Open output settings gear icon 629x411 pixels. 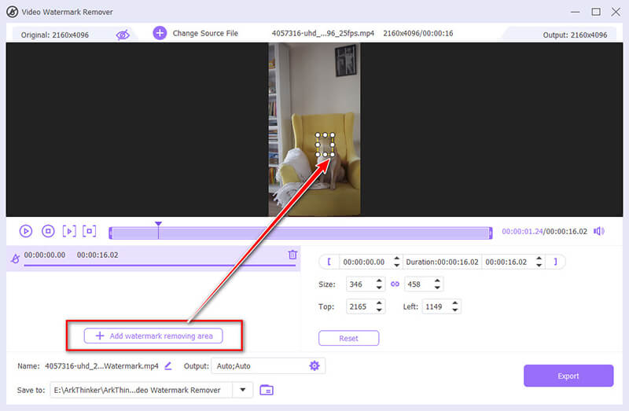pyautogui.click(x=314, y=365)
